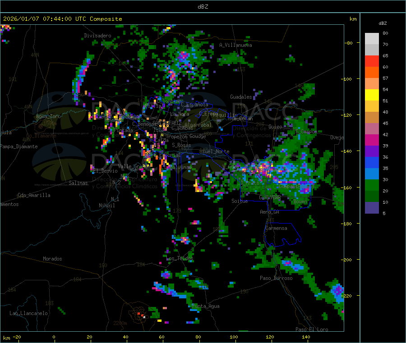Click the dark purple 5-10 dBZ swatch
This screenshot has height=343, width=406.
pos(372,208)
